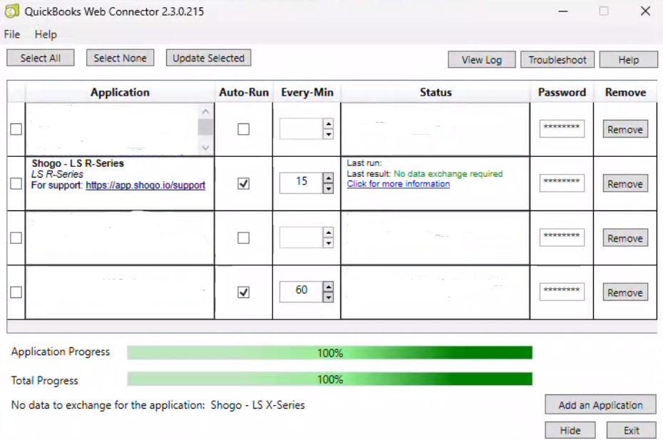The height and width of the screenshot is (440, 663).
Task: Remove the Shogo - LS R-Series application
Action: (625, 183)
